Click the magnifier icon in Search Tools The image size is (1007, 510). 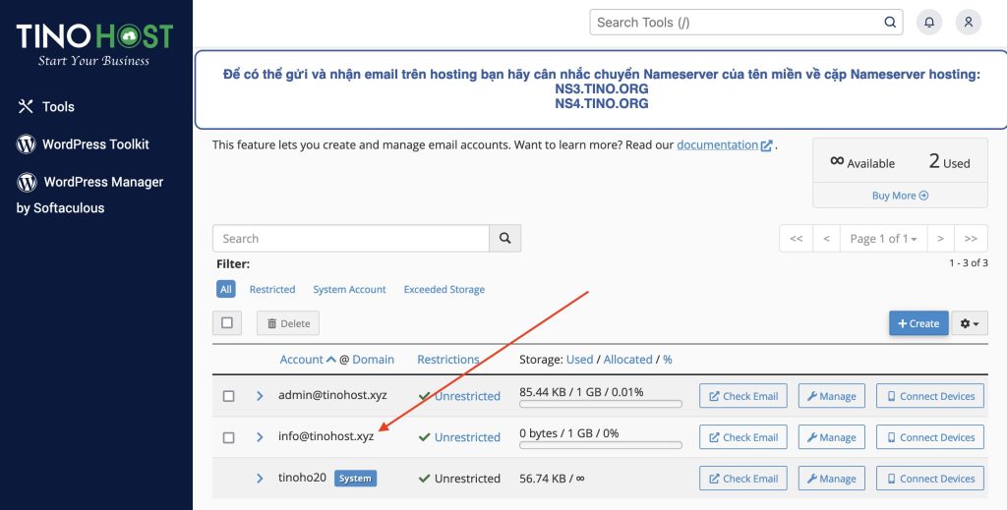click(x=890, y=23)
